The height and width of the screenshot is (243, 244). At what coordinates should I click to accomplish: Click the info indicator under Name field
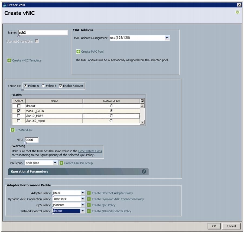point(18,36)
